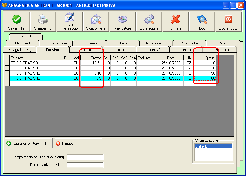This screenshot has height=176, width=246.
Task: Click Q.min. cell with value 50
Action: tap(205, 73)
